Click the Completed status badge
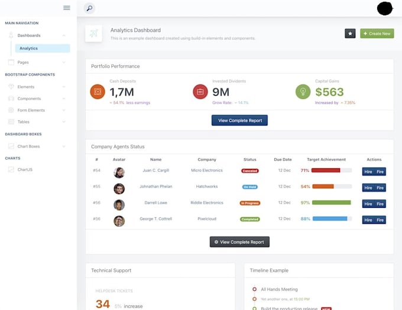The width and height of the screenshot is (402, 310). coord(250,219)
